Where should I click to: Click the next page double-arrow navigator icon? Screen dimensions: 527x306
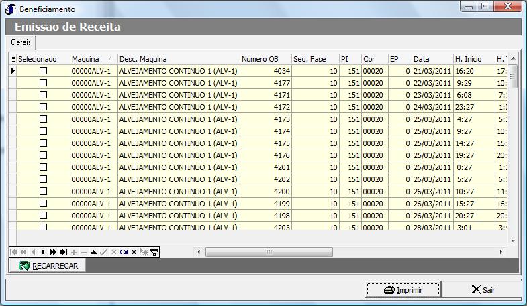pos(53,252)
